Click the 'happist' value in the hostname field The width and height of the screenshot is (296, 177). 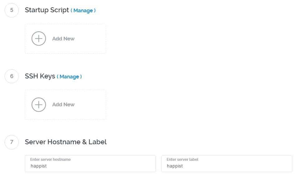pos(39,166)
